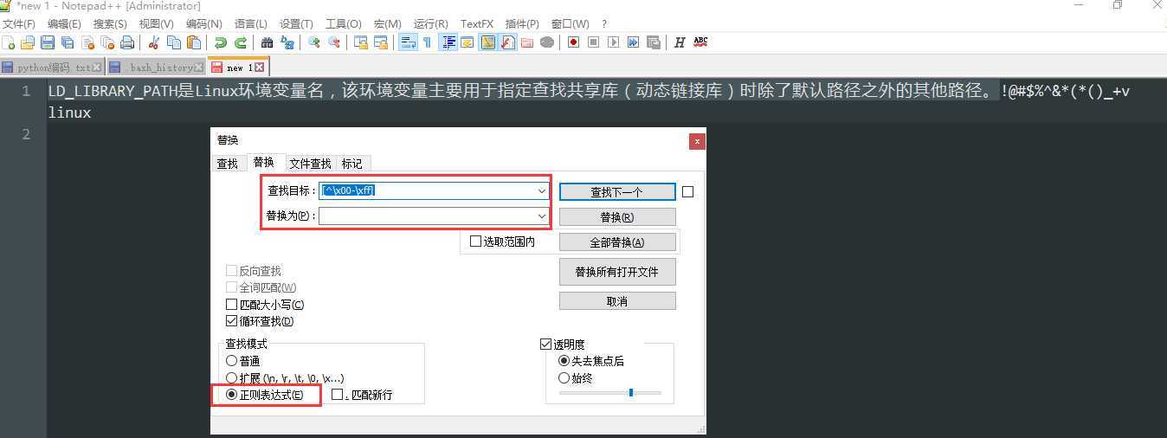
Task: Toggle word wrap from the toolbar
Action: (408, 42)
